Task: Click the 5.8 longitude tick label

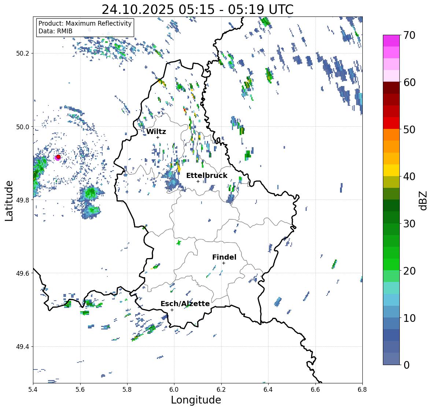Action: [127, 390]
